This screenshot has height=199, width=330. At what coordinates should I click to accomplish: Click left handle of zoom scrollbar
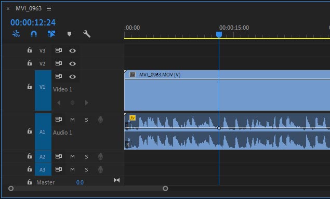11,189
